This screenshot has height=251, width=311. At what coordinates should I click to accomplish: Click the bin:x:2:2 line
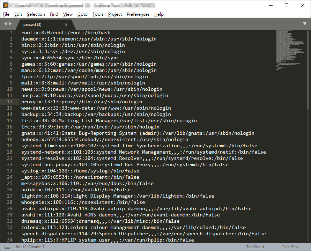pos(73,45)
